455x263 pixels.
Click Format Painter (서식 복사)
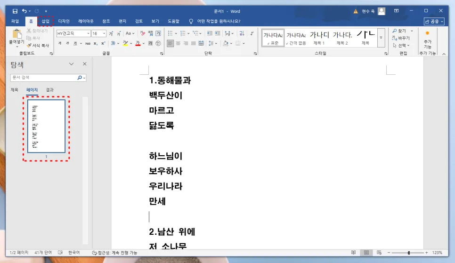click(38, 46)
